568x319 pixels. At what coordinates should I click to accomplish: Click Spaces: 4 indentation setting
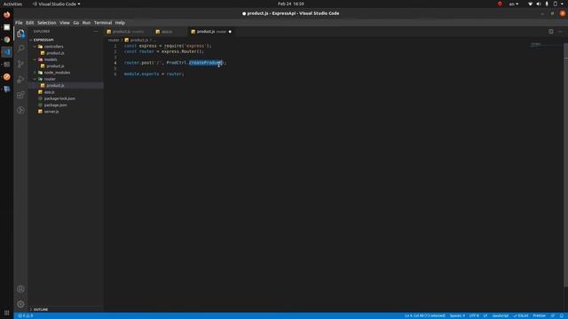pos(457,315)
